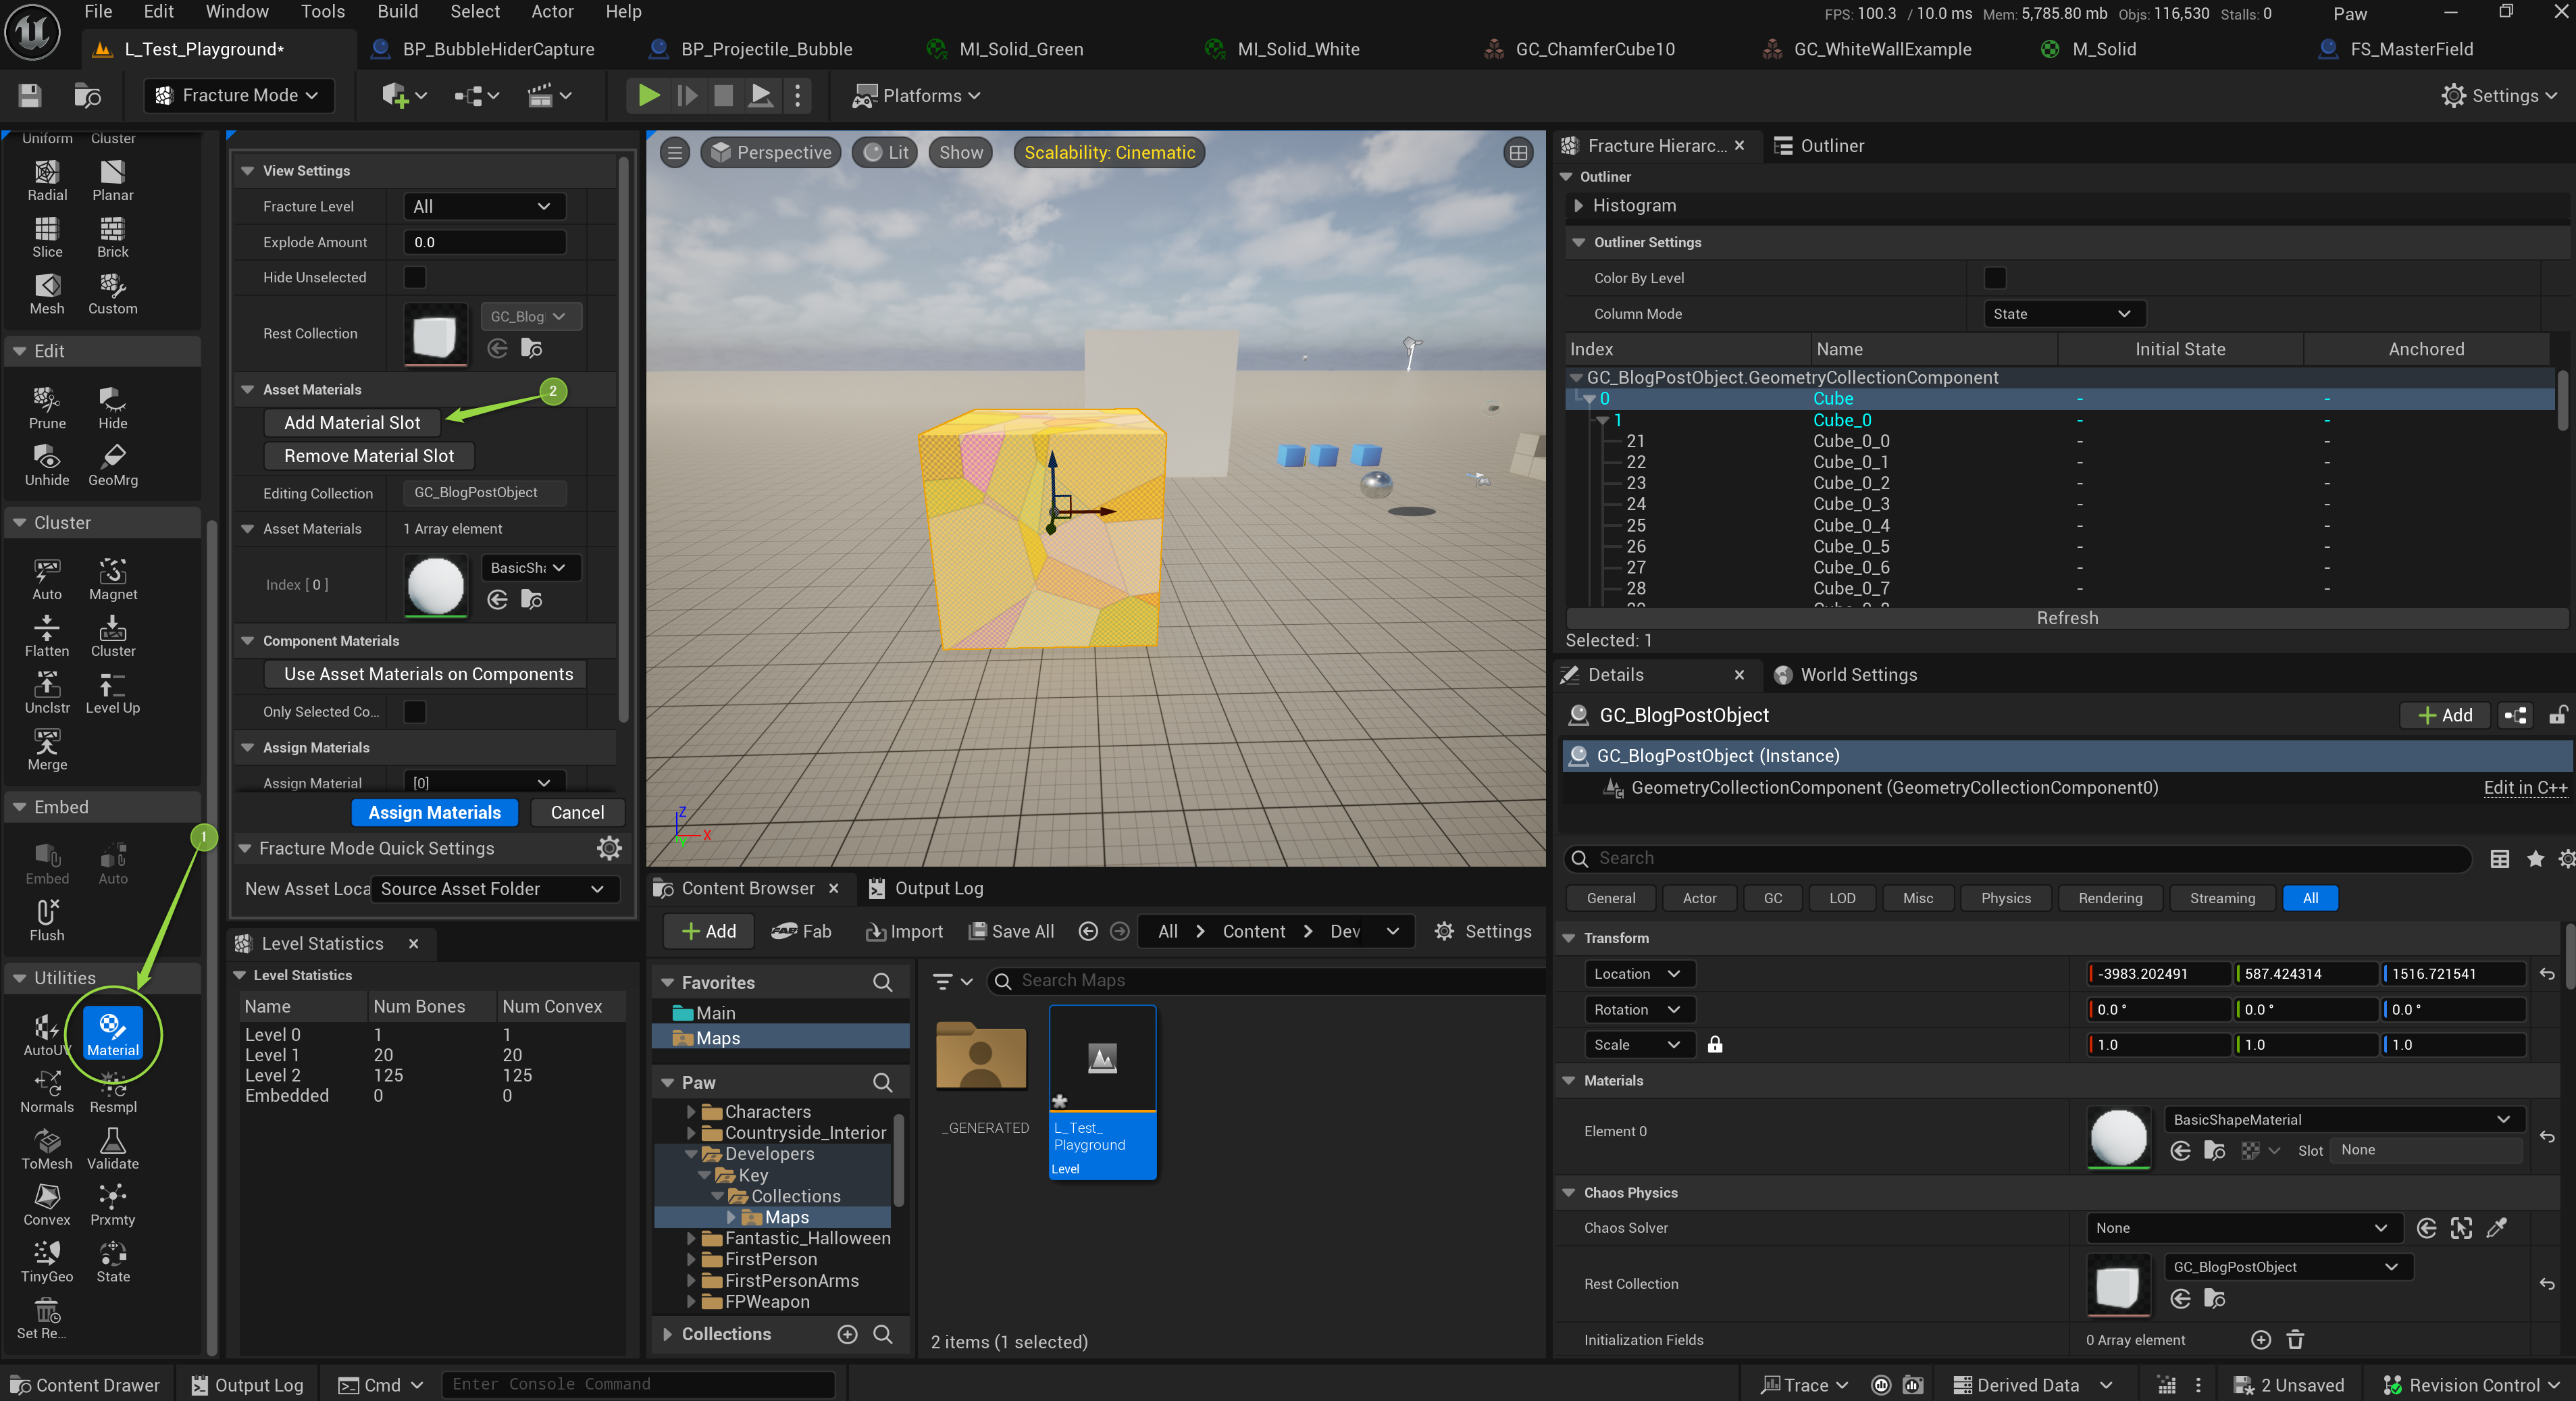This screenshot has width=2576, height=1401.
Task: Select the Custom fracture tool
Action: pyautogui.click(x=112, y=295)
